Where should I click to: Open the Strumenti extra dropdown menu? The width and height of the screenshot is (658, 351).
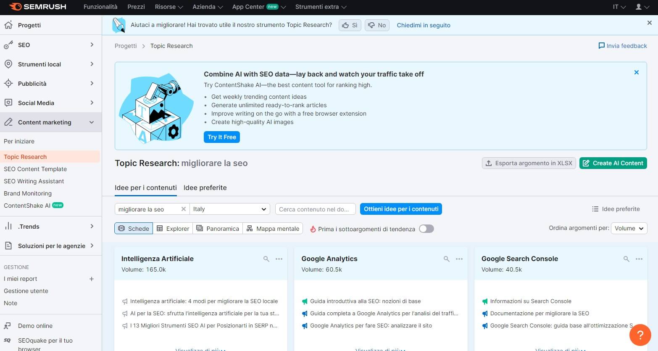tap(321, 7)
